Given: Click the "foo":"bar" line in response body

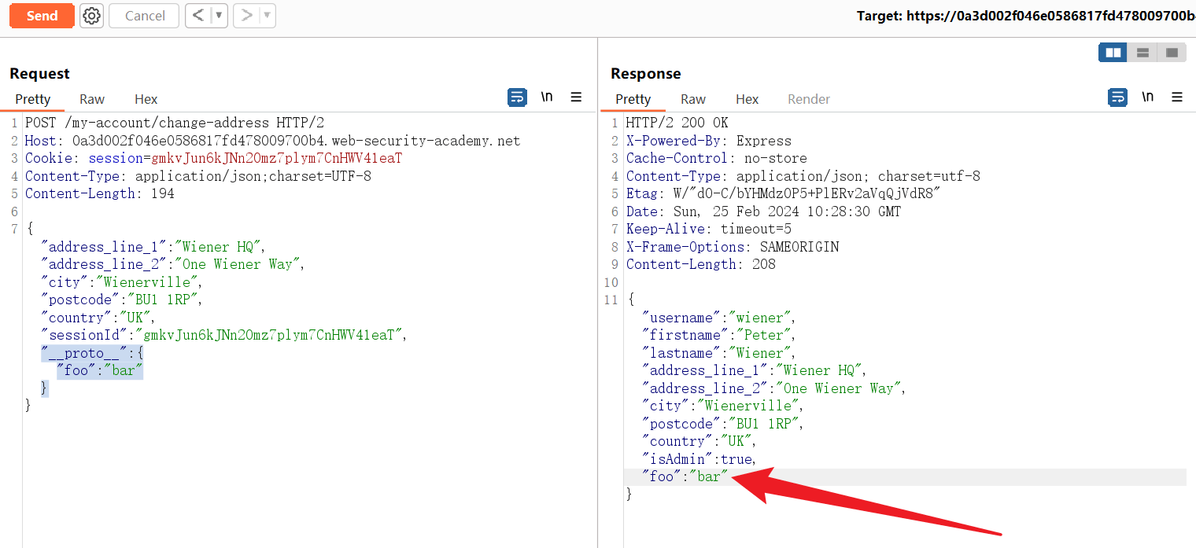Looking at the screenshot, I should [685, 476].
